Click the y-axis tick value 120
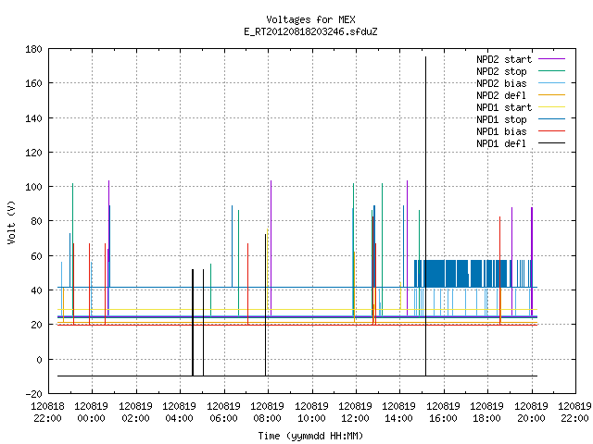Image resolution: width=593 pixels, height=444 pixels. click(x=33, y=153)
